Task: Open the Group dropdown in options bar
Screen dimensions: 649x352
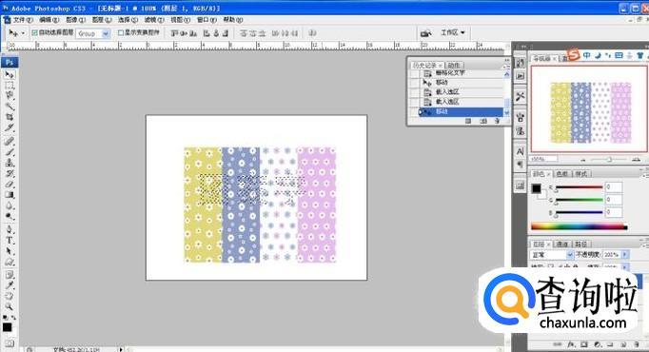Action: pyautogui.click(x=92, y=33)
